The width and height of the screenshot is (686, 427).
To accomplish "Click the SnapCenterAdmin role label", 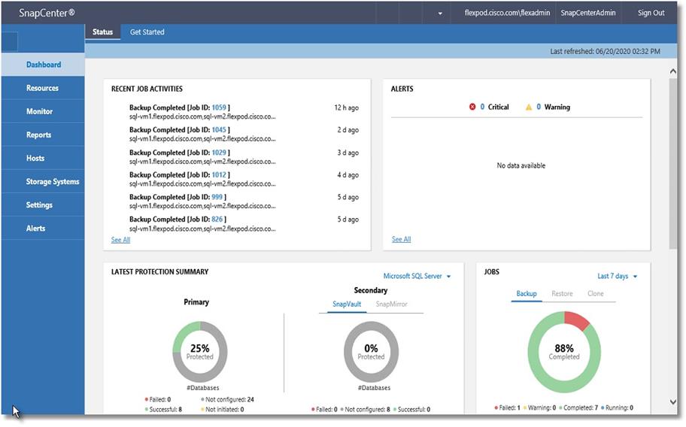I will point(588,13).
